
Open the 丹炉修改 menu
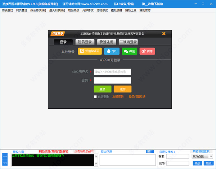tap(88, 10)
